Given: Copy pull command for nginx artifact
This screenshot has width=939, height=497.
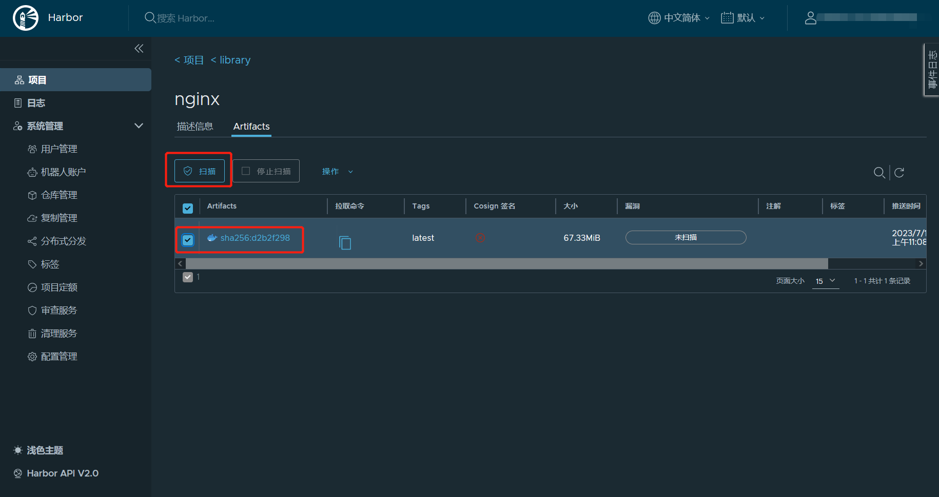Looking at the screenshot, I should 345,242.
